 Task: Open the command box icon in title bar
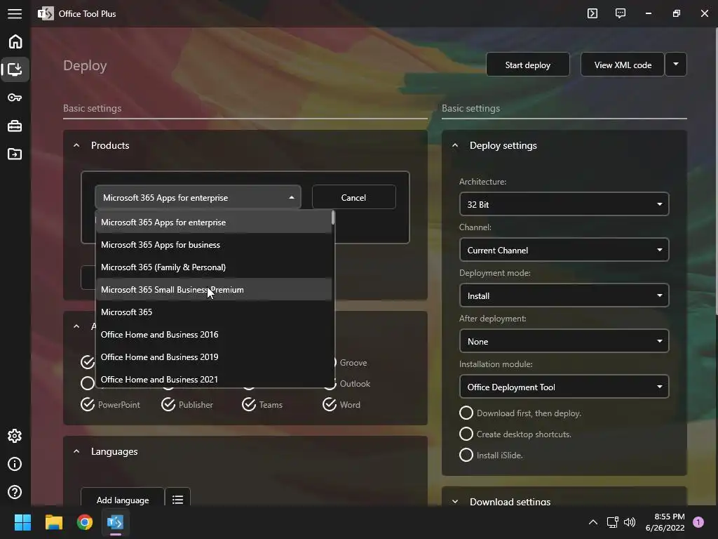click(x=592, y=13)
